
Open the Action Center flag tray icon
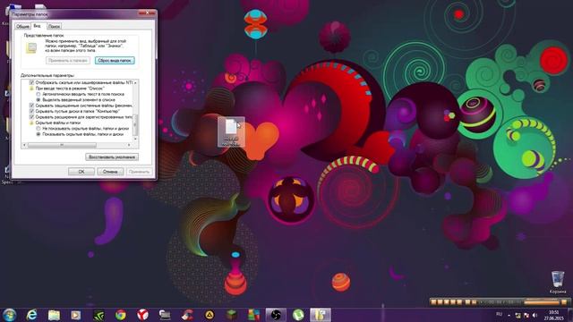click(526, 315)
